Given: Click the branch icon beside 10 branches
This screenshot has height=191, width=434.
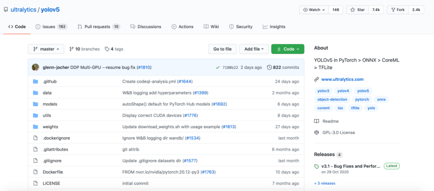Looking at the screenshot, I should 72,49.
